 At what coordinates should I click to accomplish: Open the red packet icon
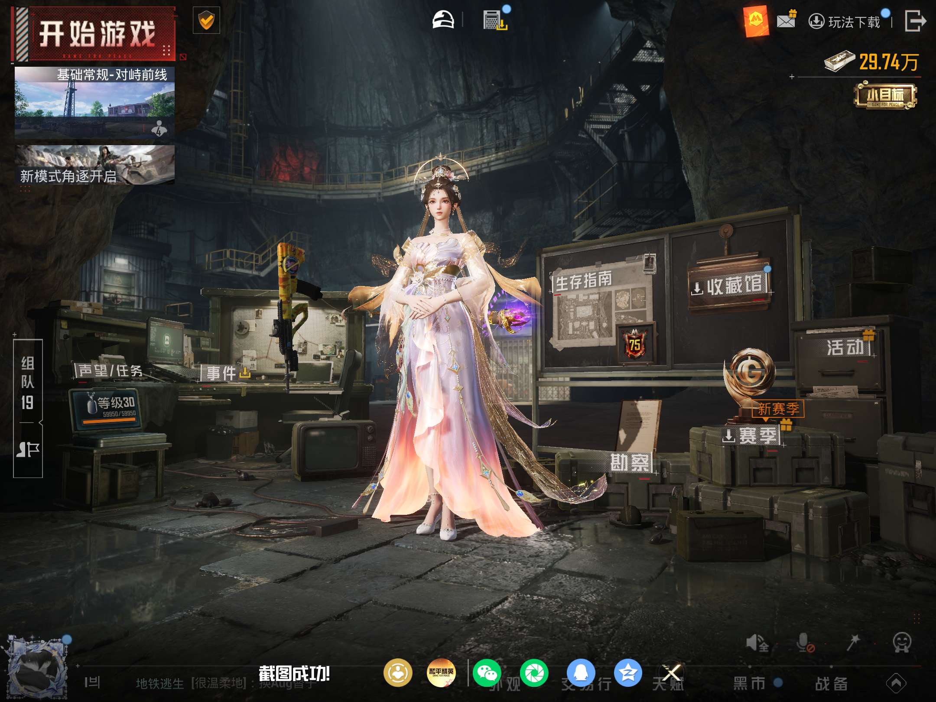pyautogui.click(x=756, y=21)
